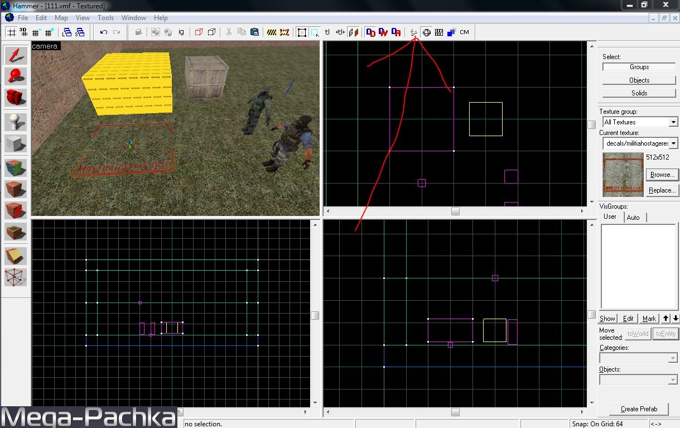Image resolution: width=680 pixels, height=428 pixels.
Task: Click the Edit Cordon Bounds icon
Action: pyautogui.click(x=284, y=32)
